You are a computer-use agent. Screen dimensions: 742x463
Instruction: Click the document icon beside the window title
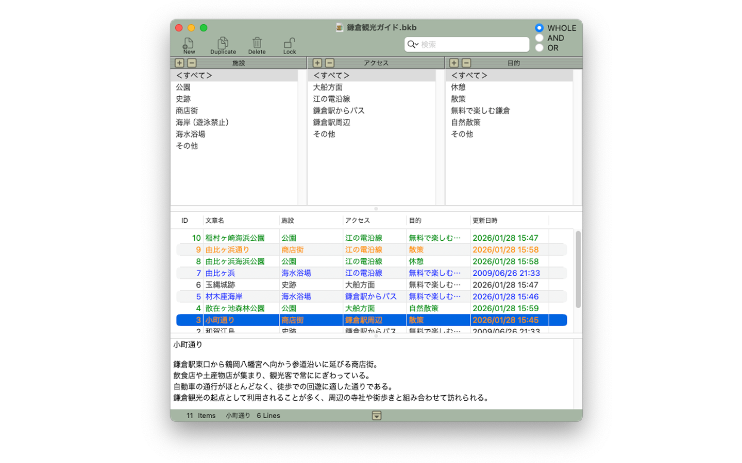[x=340, y=28]
